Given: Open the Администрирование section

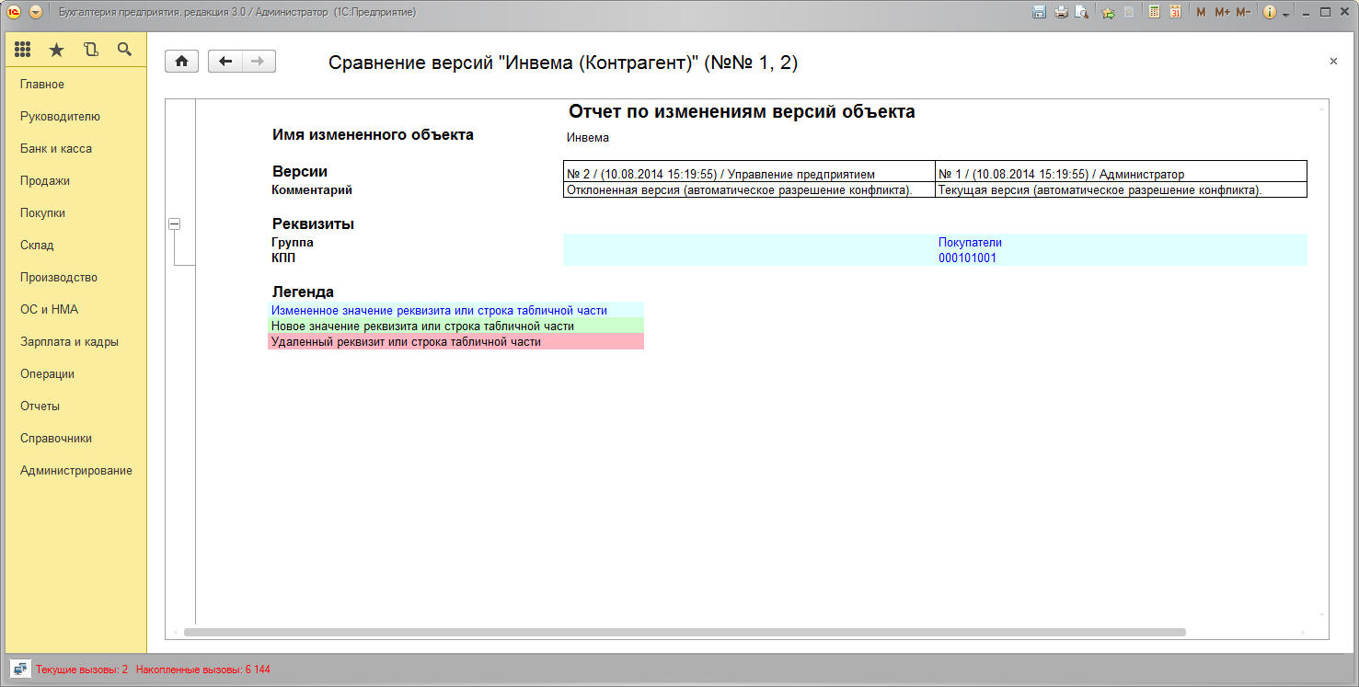Looking at the screenshot, I should point(76,471).
